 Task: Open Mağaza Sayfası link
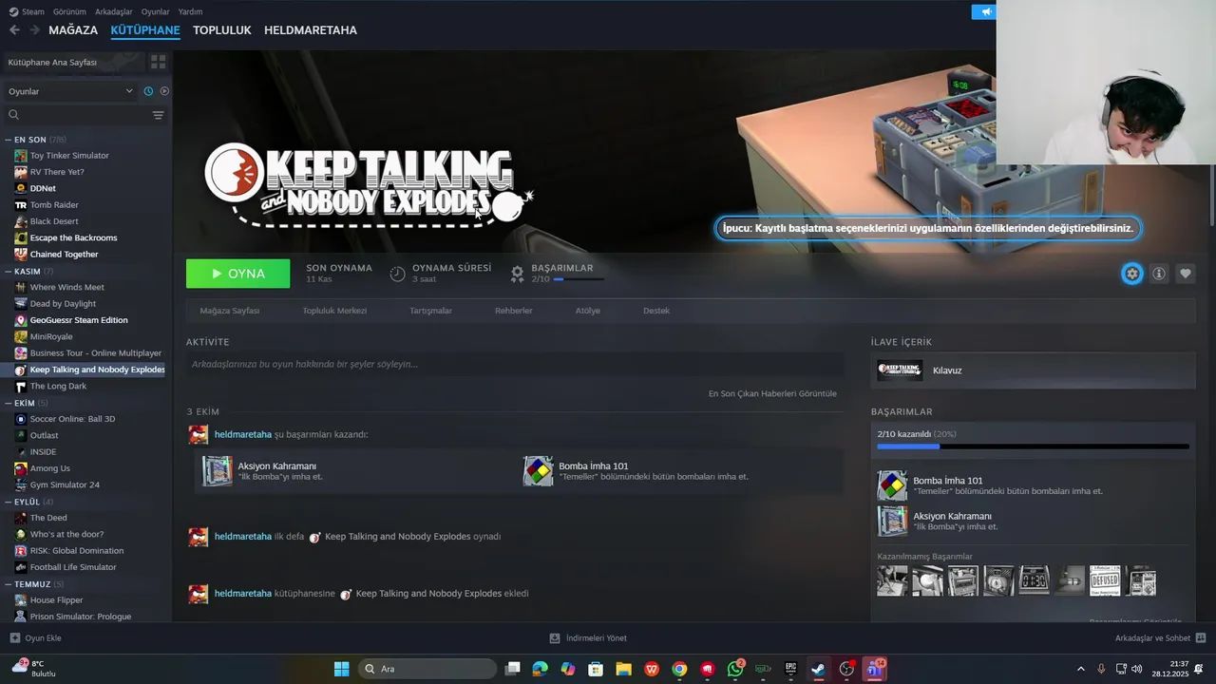[x=230, y=311]
